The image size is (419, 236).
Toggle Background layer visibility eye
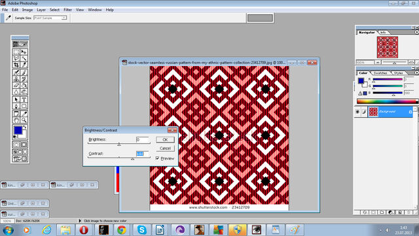[357, 112]
